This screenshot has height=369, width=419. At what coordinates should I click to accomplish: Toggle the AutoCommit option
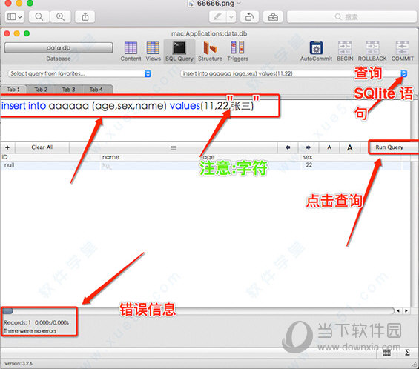[316, 48]
